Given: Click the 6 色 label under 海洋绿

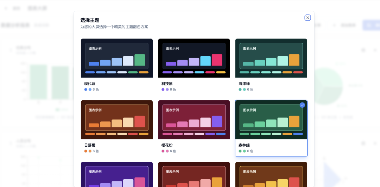Looking at the screenshot, I should pyautogui.click(x=250, y=89).
